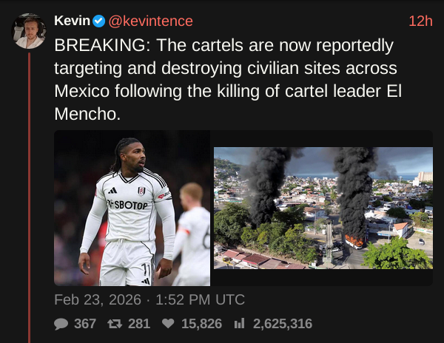Click the retweet arrows icon

click(115, 324)
